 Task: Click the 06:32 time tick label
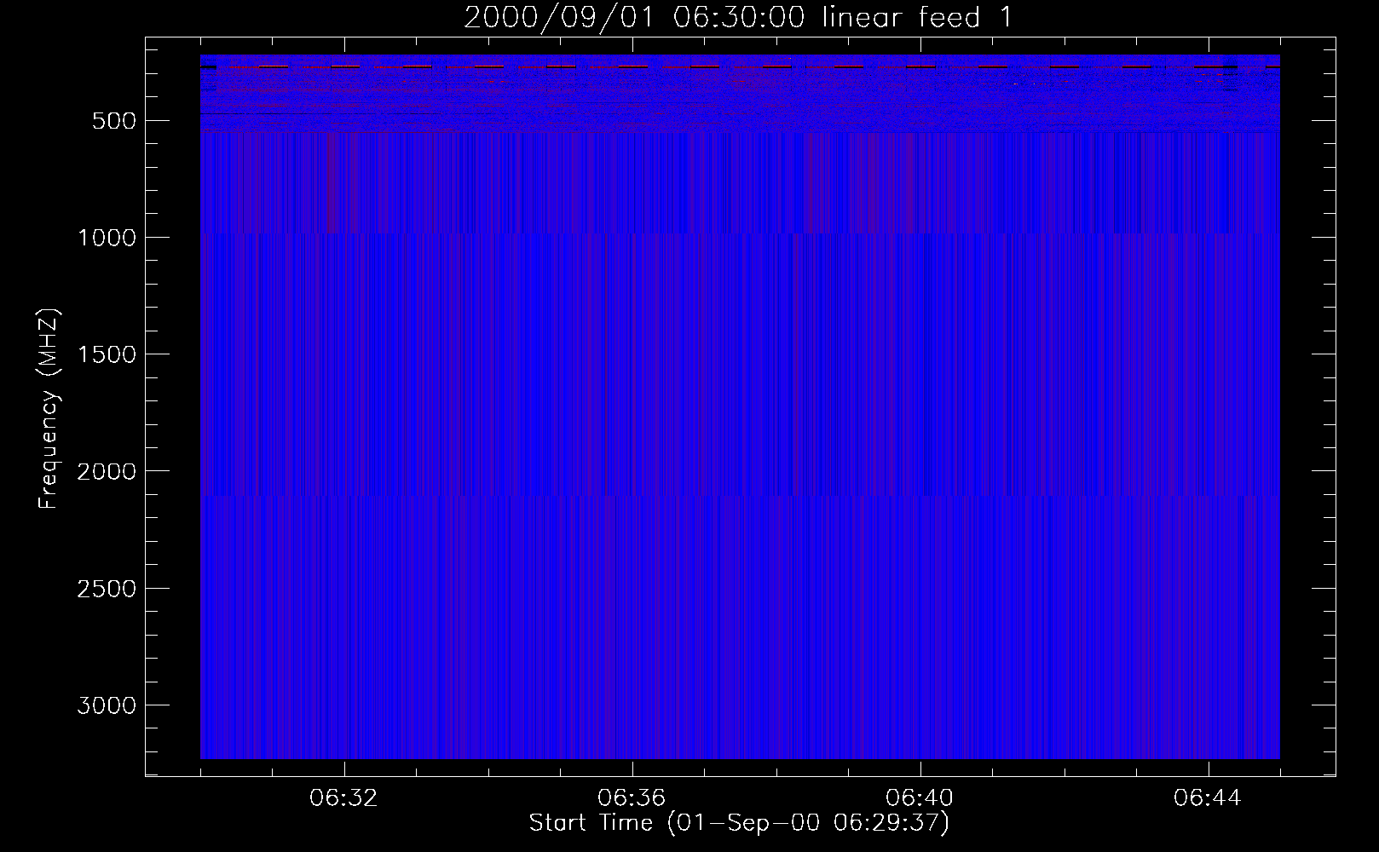344,798
